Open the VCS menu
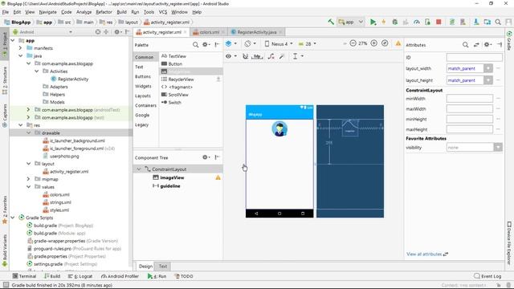The width and height of the screenshot is (514, 289). point(163,12)
